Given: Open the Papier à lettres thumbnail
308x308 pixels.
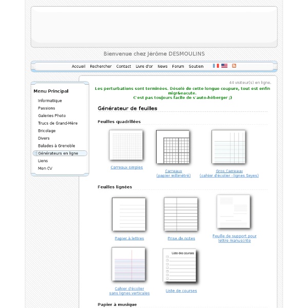Looking at the screenshot, I should click(x=129, y=214).
